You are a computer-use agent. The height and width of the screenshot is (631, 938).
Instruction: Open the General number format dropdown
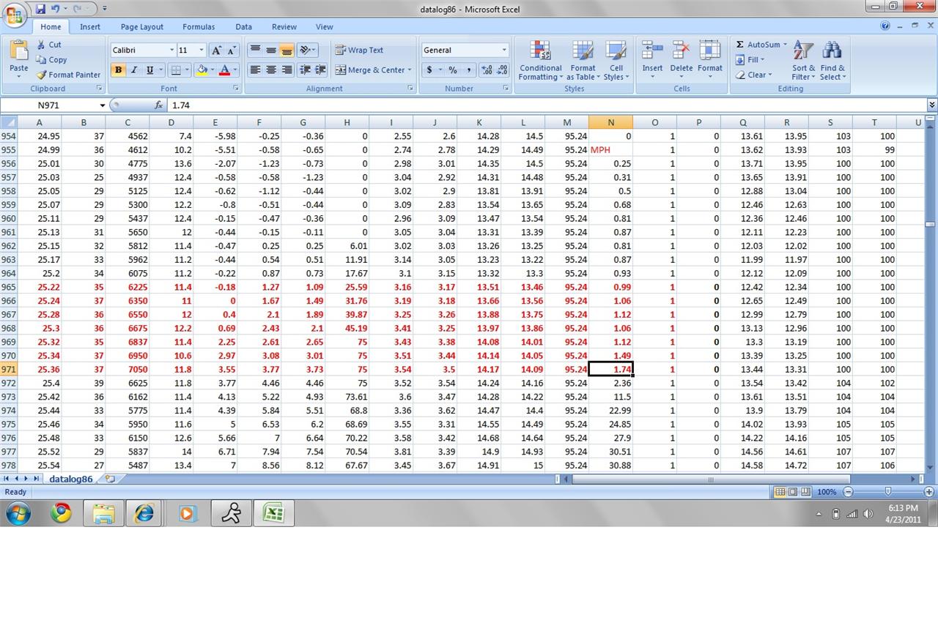pyautogui.click(x=504, y=51)
